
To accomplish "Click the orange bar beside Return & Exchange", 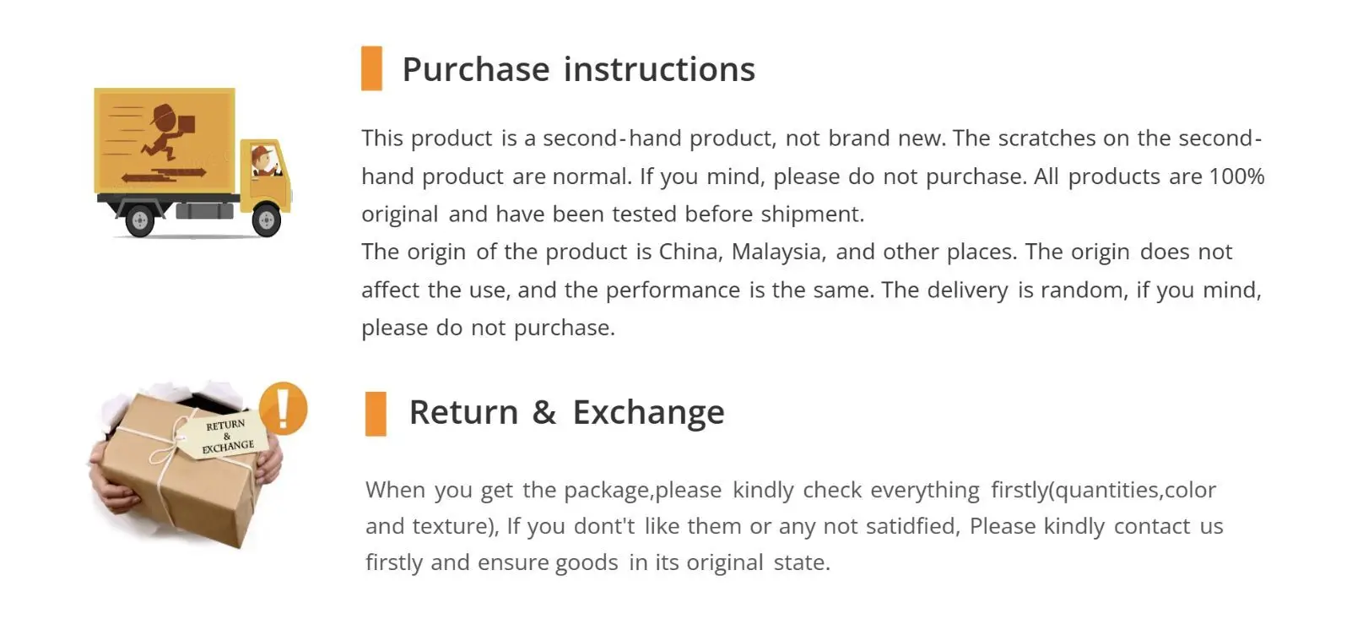I will [376, 414].
